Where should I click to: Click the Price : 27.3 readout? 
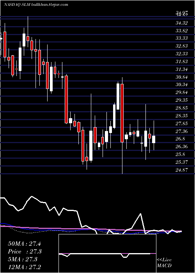pos(25,252)
